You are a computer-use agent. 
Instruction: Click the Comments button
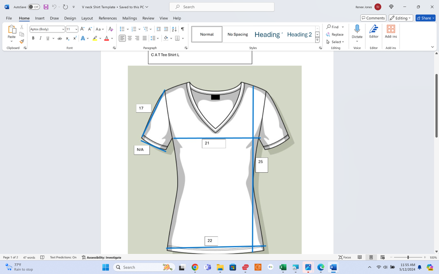coord(373,18)
